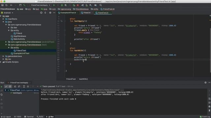
Task: Click the magnifier Search Everywhere icon
Action: [x=101, y=5]
